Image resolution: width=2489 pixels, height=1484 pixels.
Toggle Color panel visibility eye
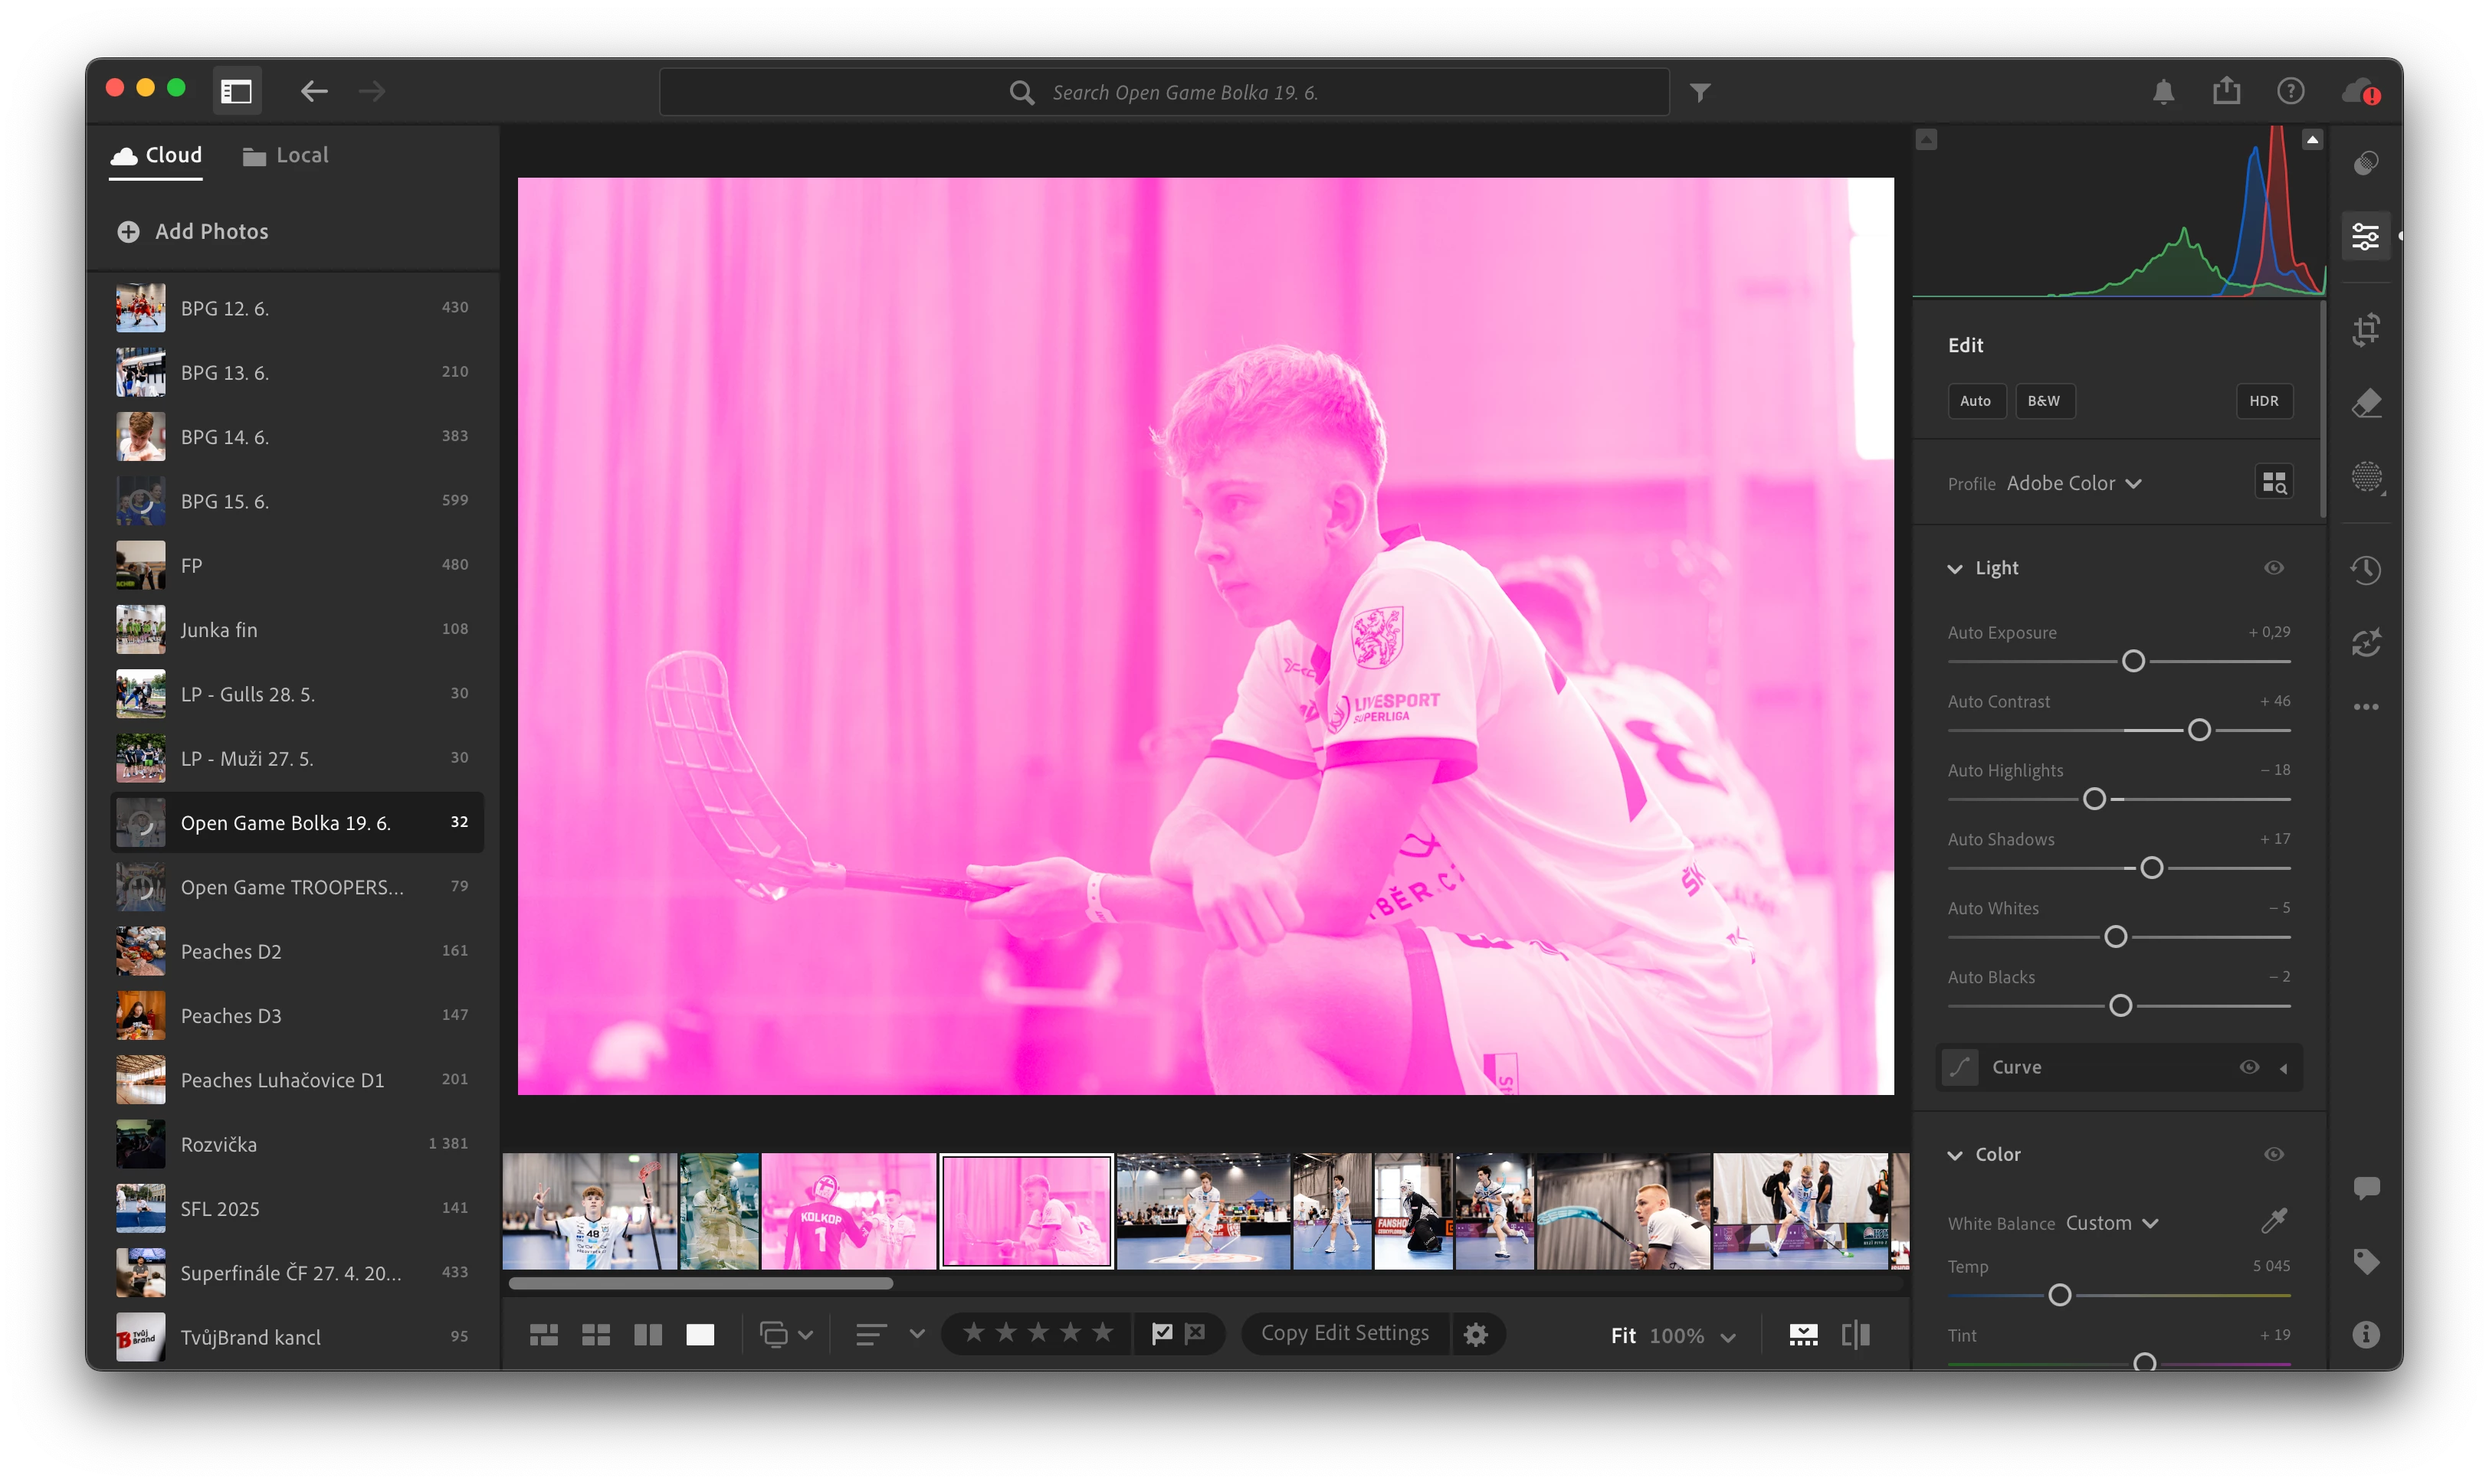2274,1154
